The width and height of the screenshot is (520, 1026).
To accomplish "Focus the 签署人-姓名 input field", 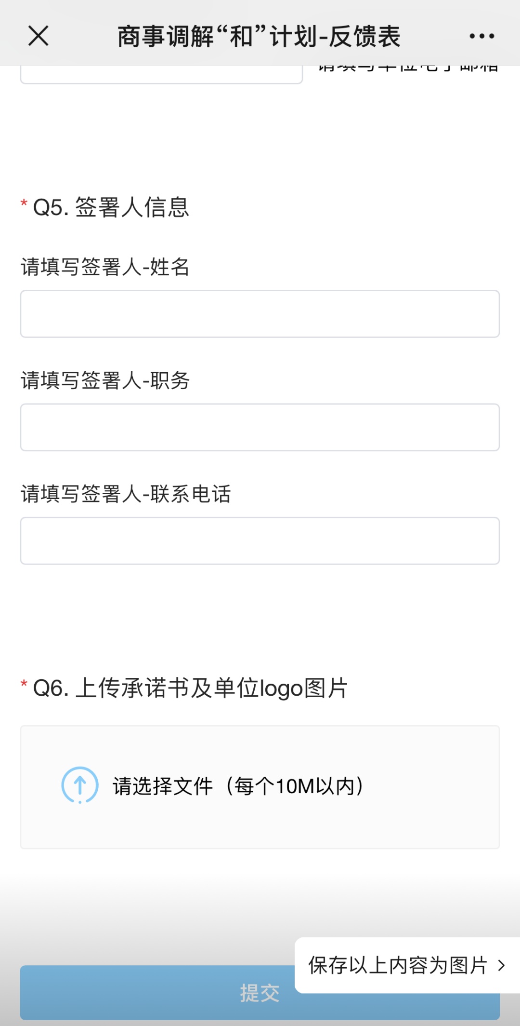I will click(x=260, y=314).
